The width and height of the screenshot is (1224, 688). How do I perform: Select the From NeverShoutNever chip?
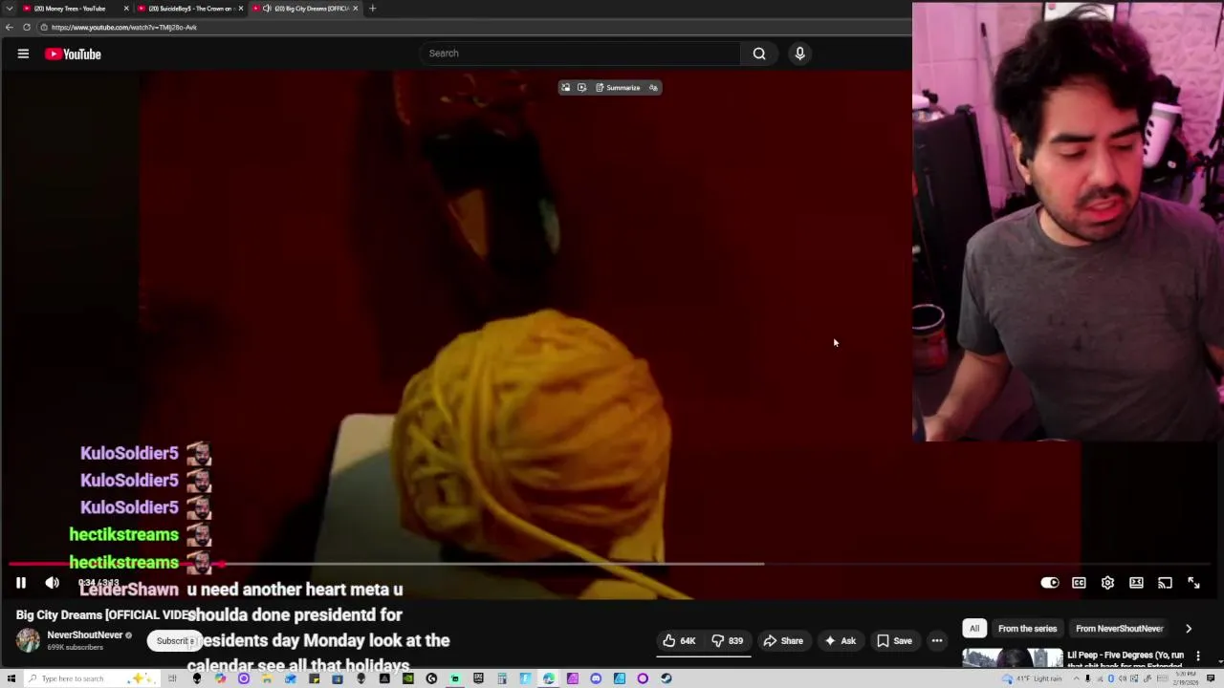[x=1119, y=629]
